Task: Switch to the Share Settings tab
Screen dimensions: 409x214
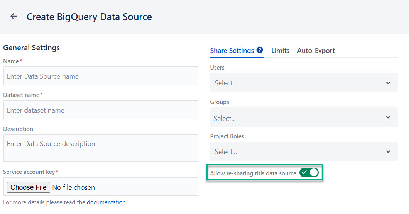Action: (x=232, y=51)
